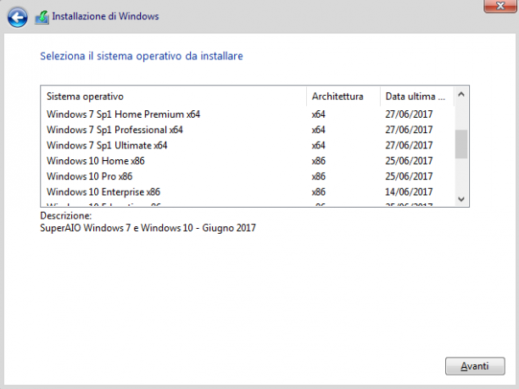Click the 14/06/2017 date cell

(409, 192)
